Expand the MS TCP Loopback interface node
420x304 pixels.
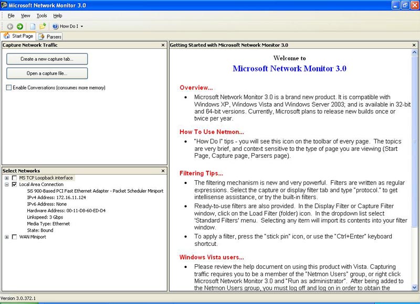7,178
